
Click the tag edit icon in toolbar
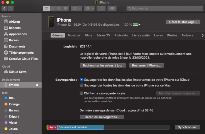pos(112,8)
